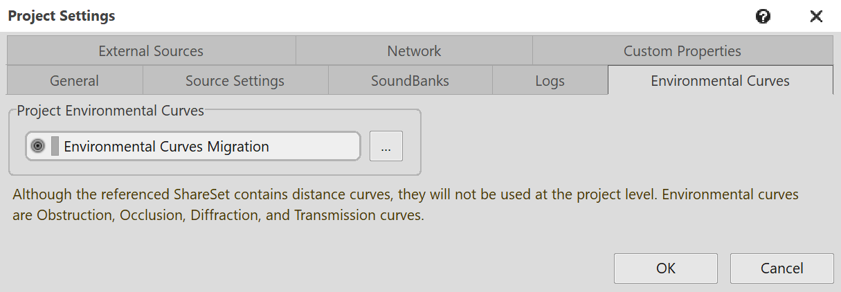Open the help for Project Settings
Screen dimensions: 841x292
click(763, 16)
